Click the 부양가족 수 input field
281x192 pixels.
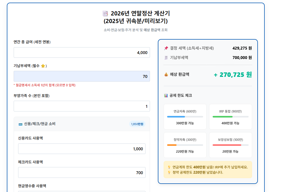[82, 106]
